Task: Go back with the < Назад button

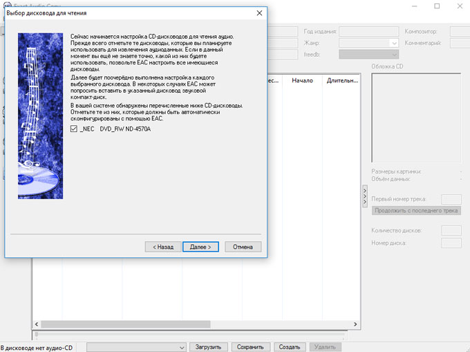Action: coord(162,247)
